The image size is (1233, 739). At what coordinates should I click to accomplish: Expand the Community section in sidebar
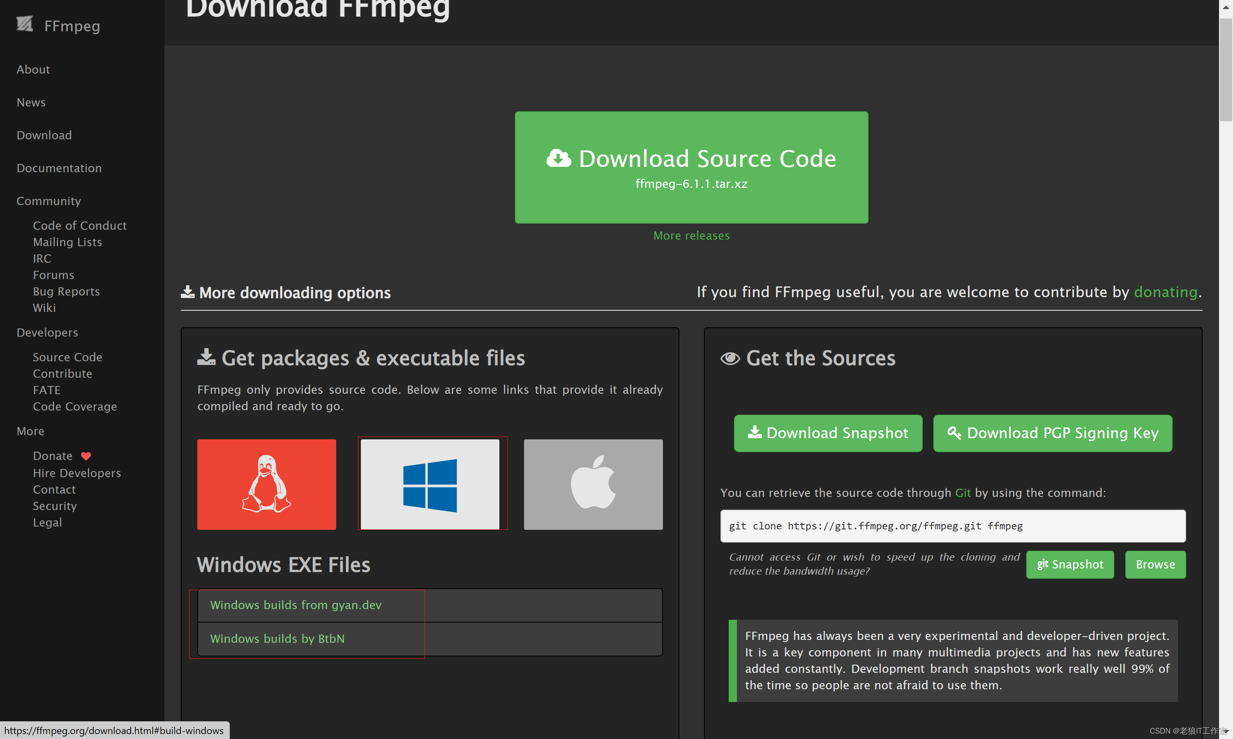(48, 201)
